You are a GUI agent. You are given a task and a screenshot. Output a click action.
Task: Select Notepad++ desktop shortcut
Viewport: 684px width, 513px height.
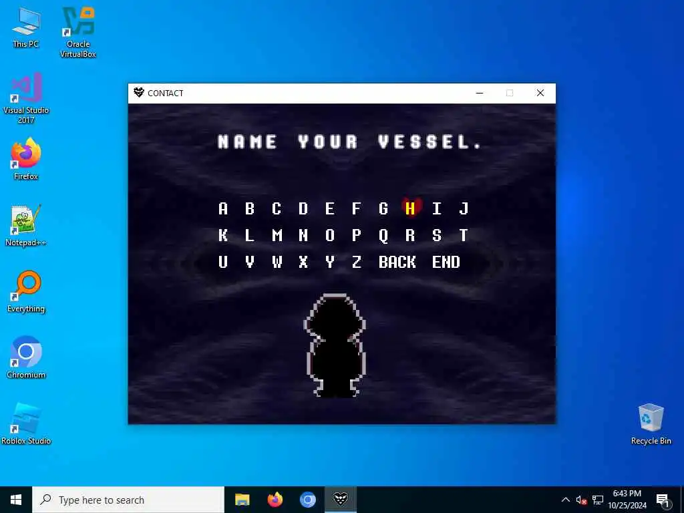26,226
